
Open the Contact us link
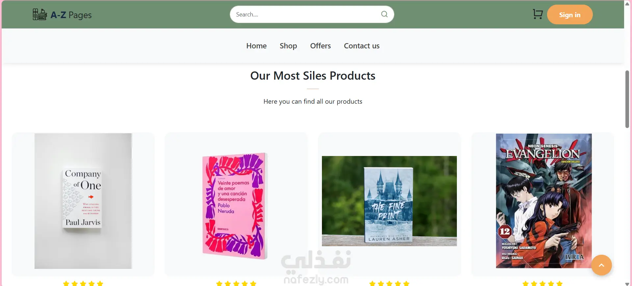(x=362, y=46)
